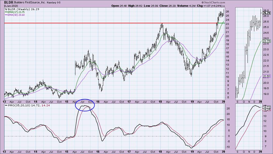Click the 0 label on the PMO axis
Screen dimensions: 273x154
coord(229,136)
